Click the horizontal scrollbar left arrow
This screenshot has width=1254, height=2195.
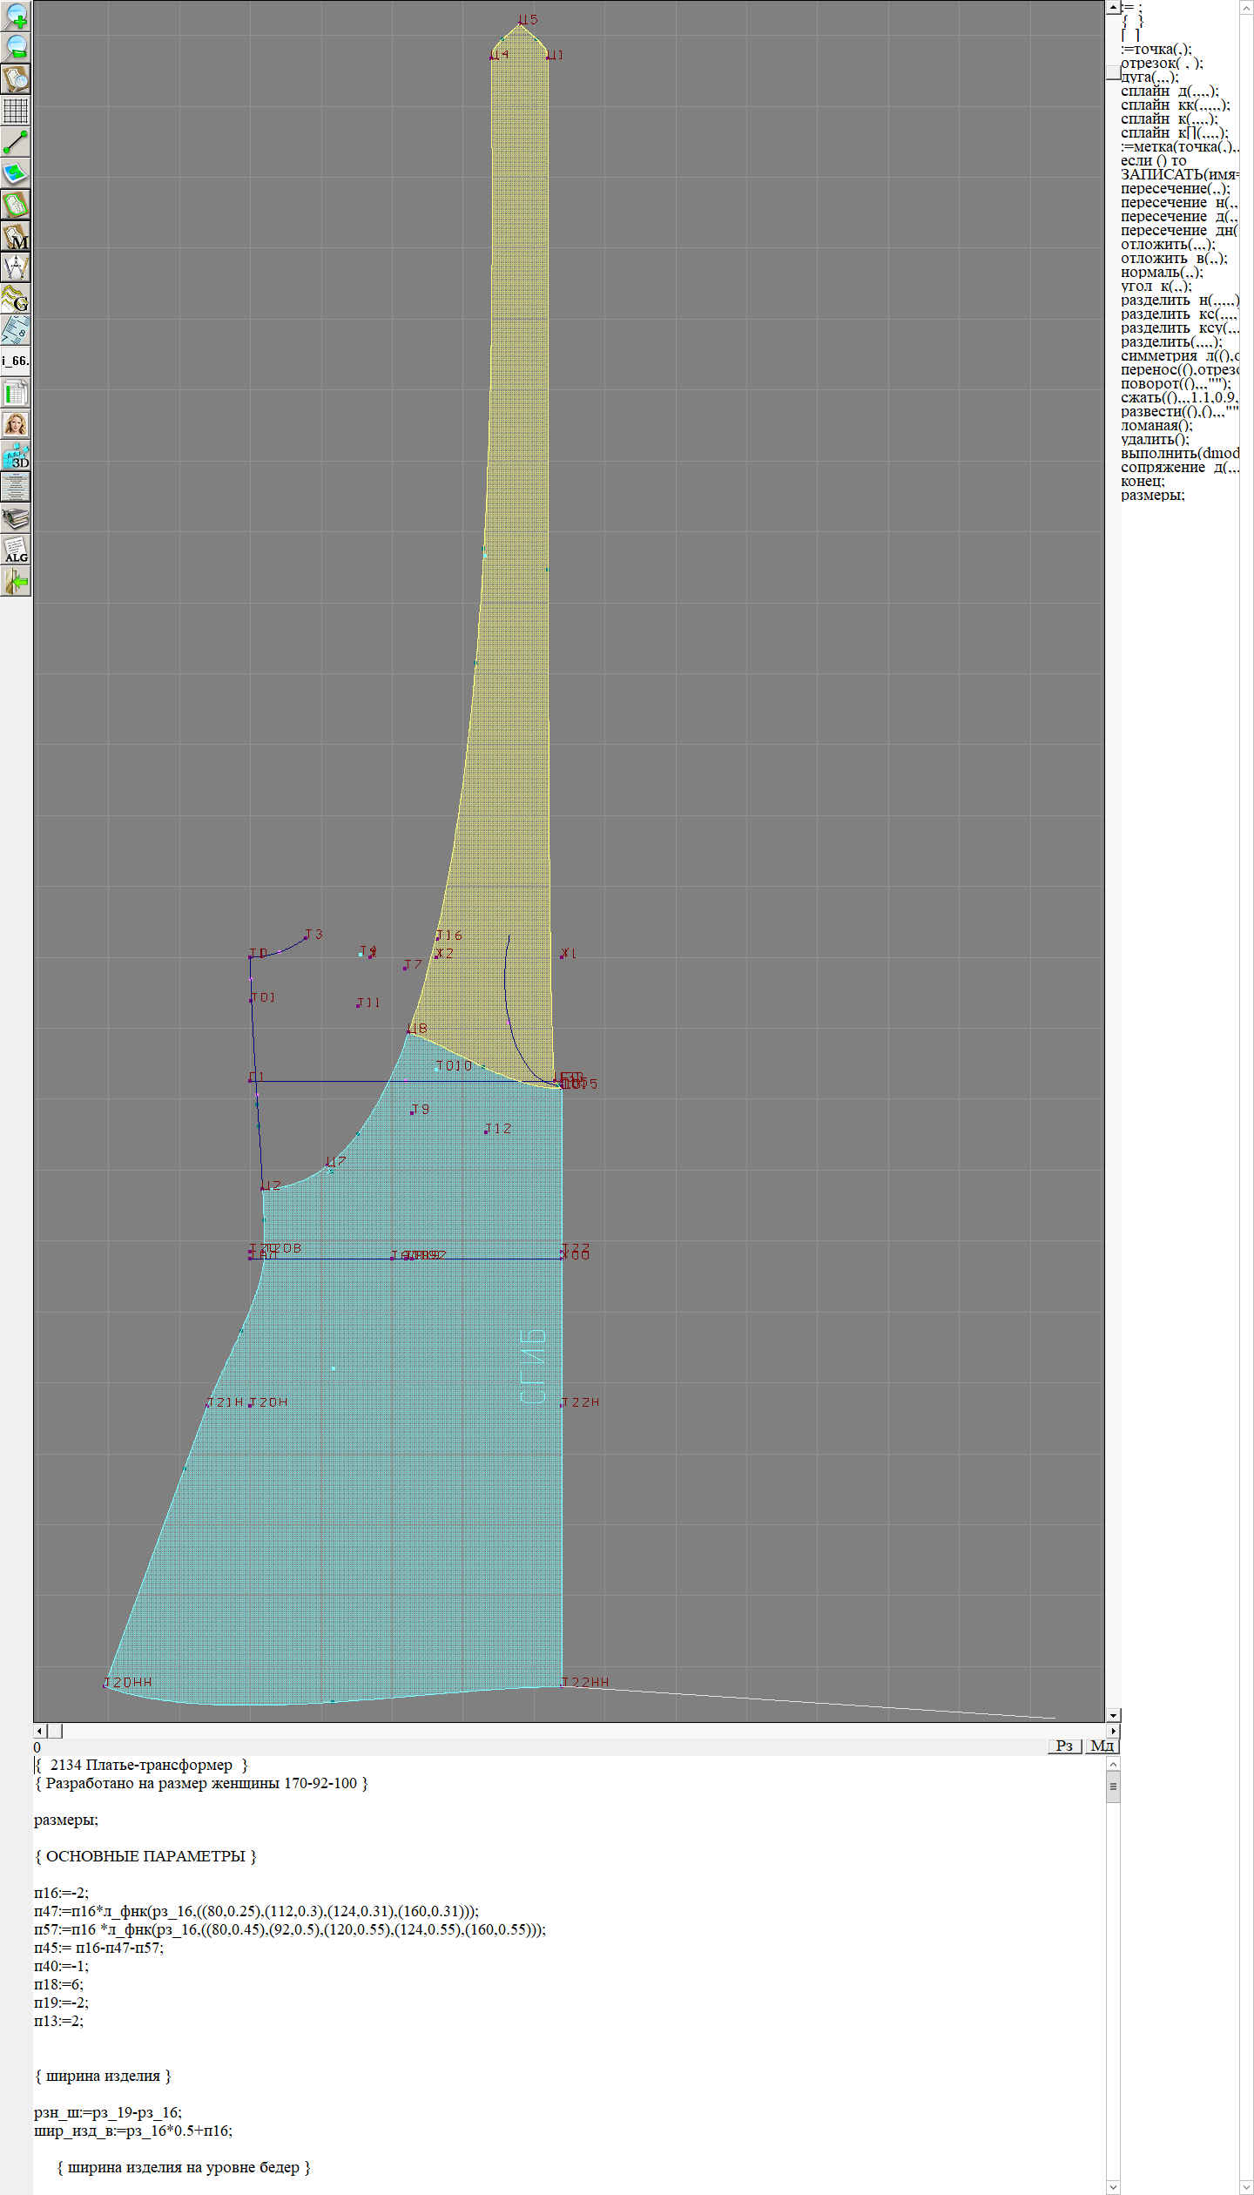pos(39,1731)
